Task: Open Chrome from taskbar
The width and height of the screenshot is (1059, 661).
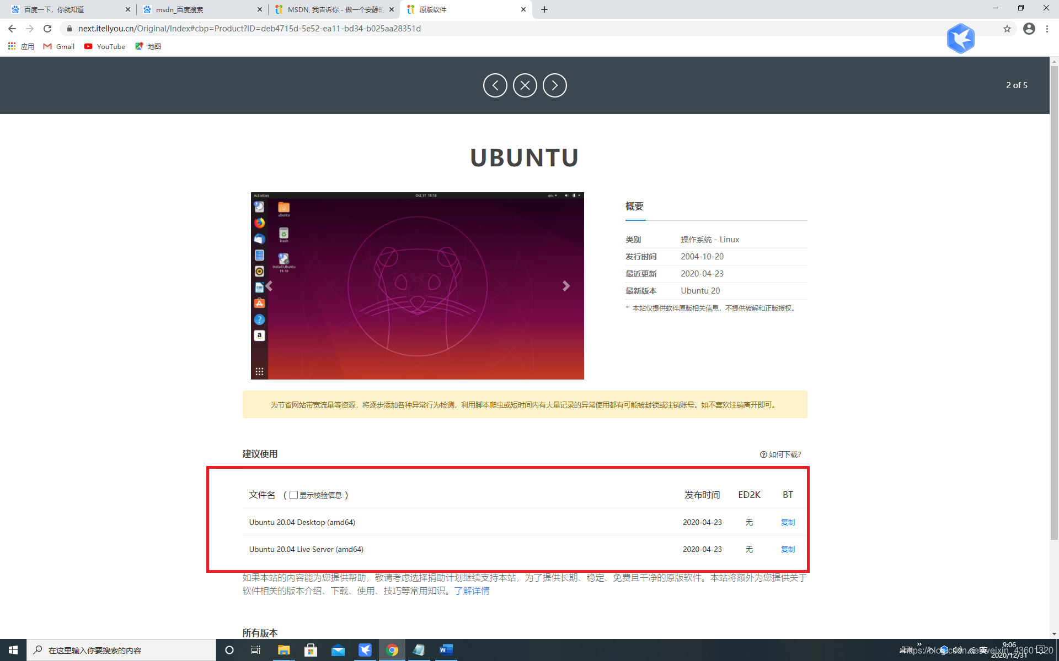Action: pyautogui.click(x=392, y=650)
